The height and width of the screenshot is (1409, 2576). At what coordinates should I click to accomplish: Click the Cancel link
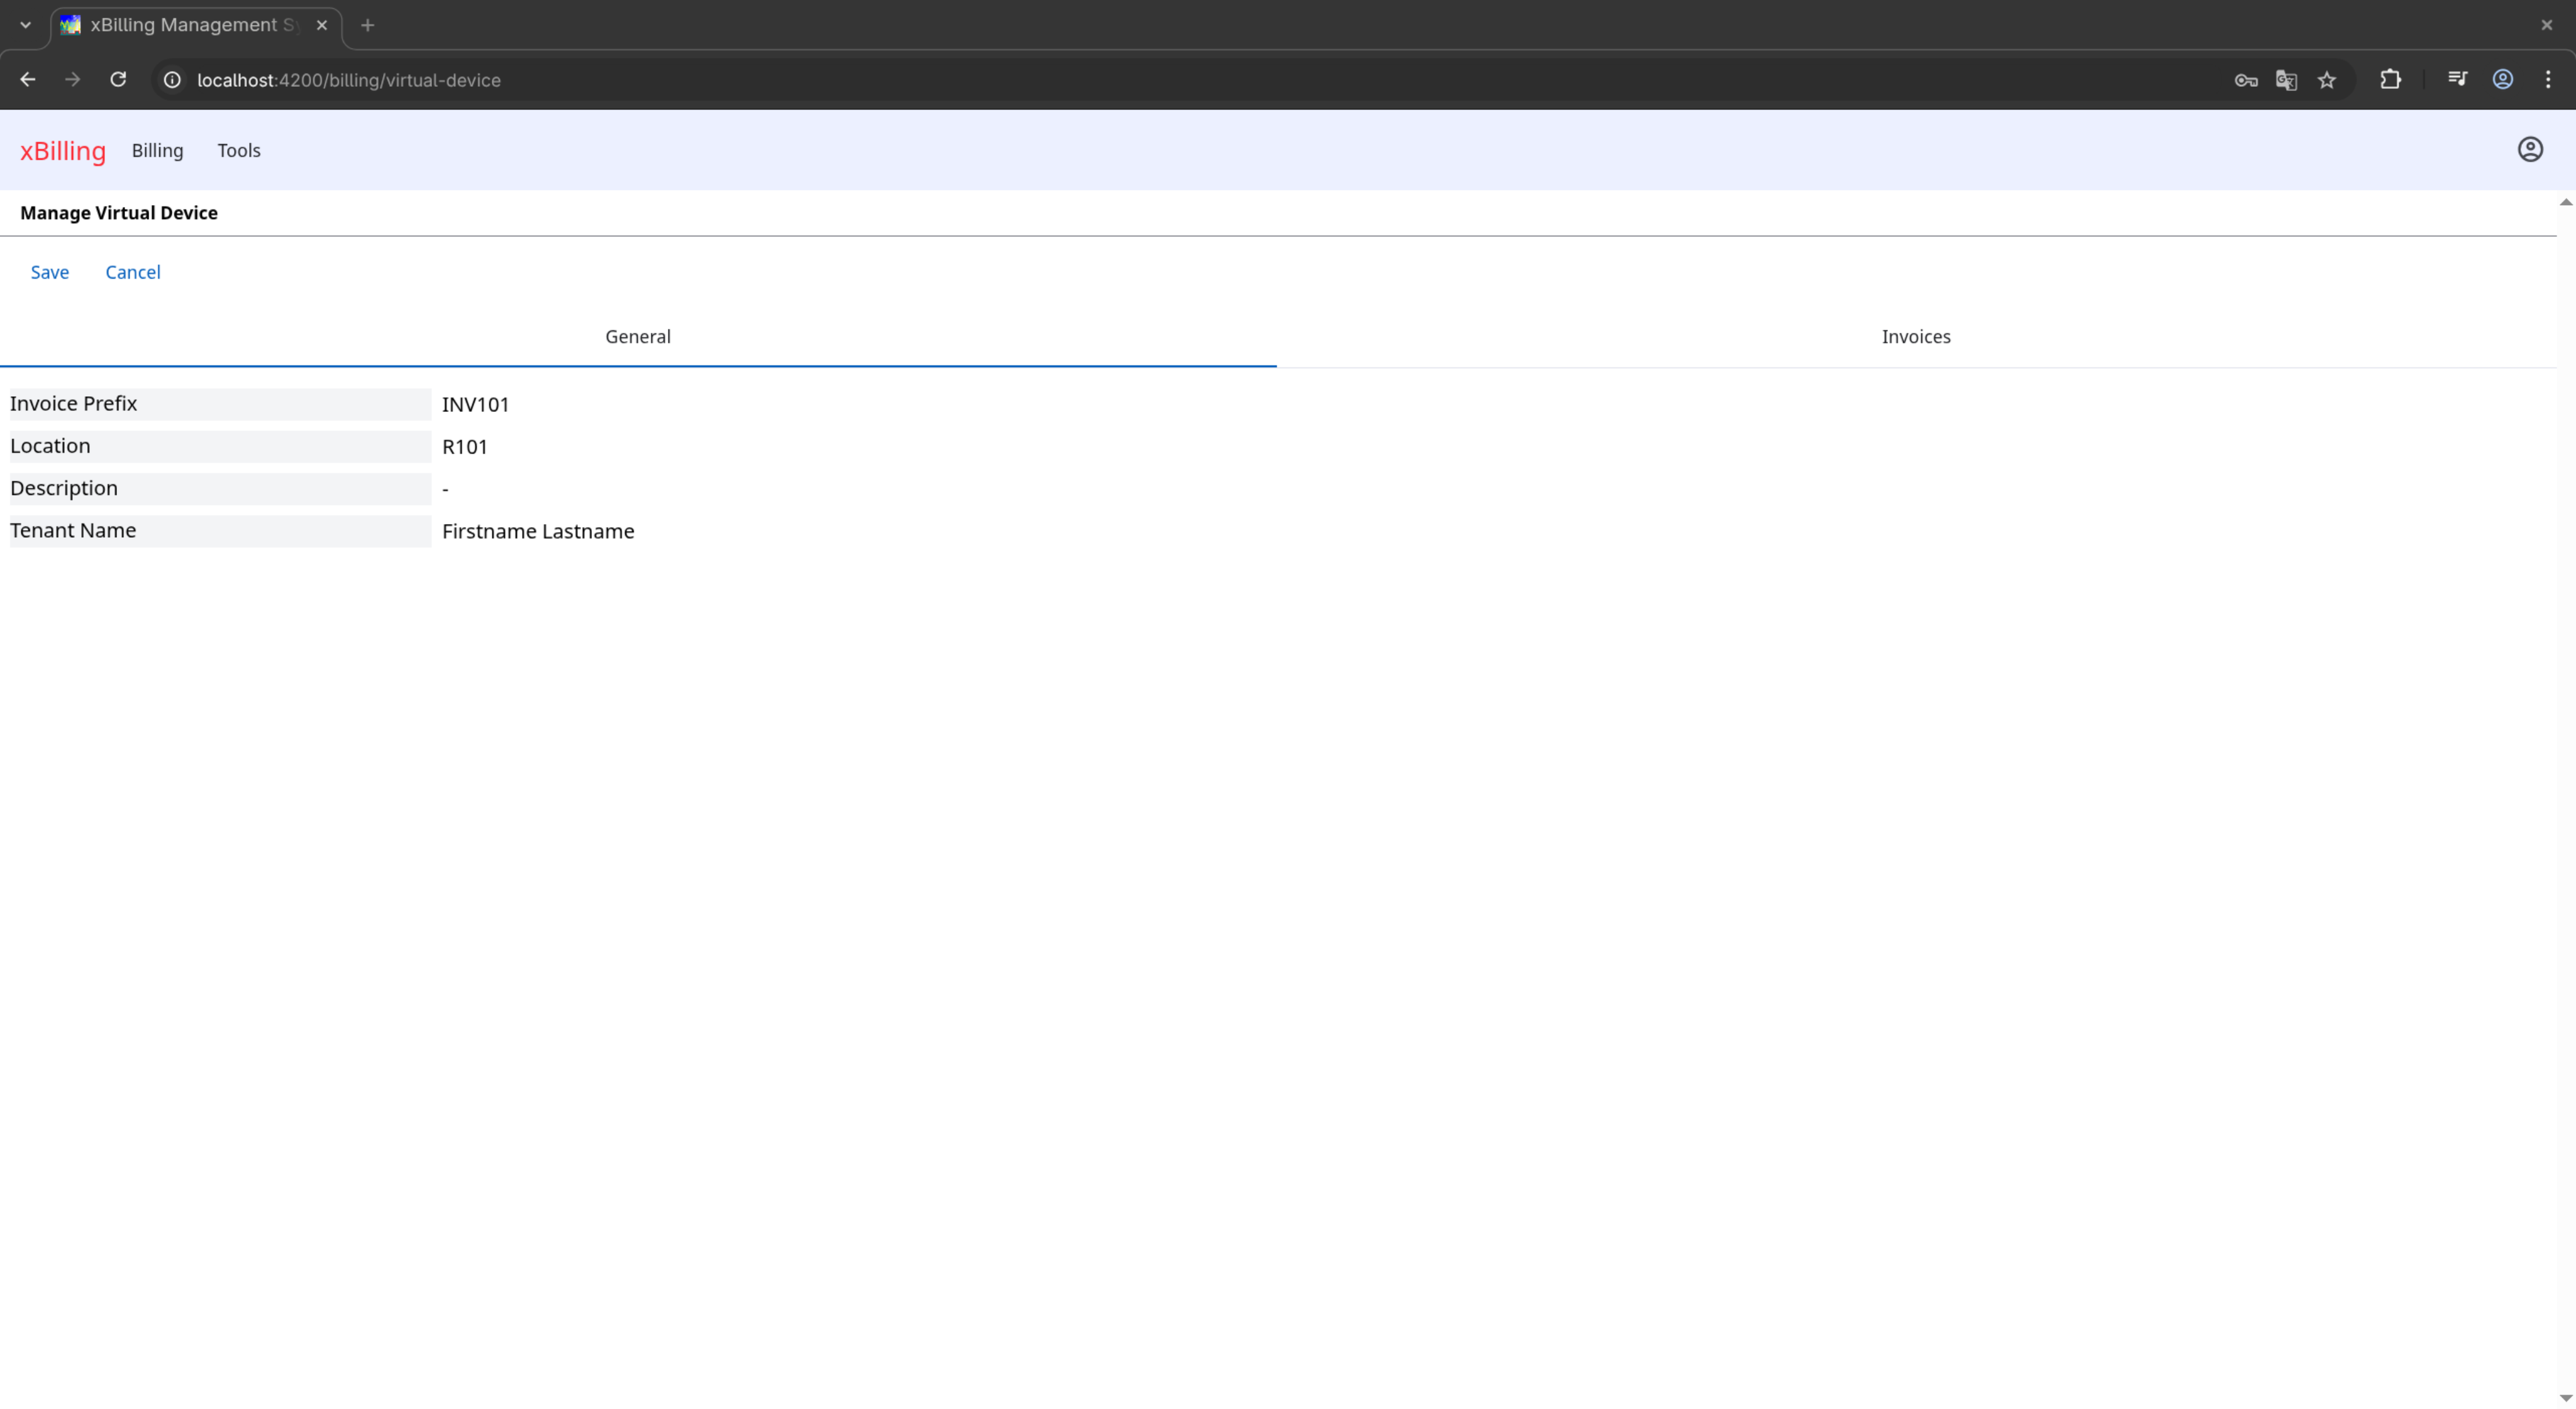133,273
